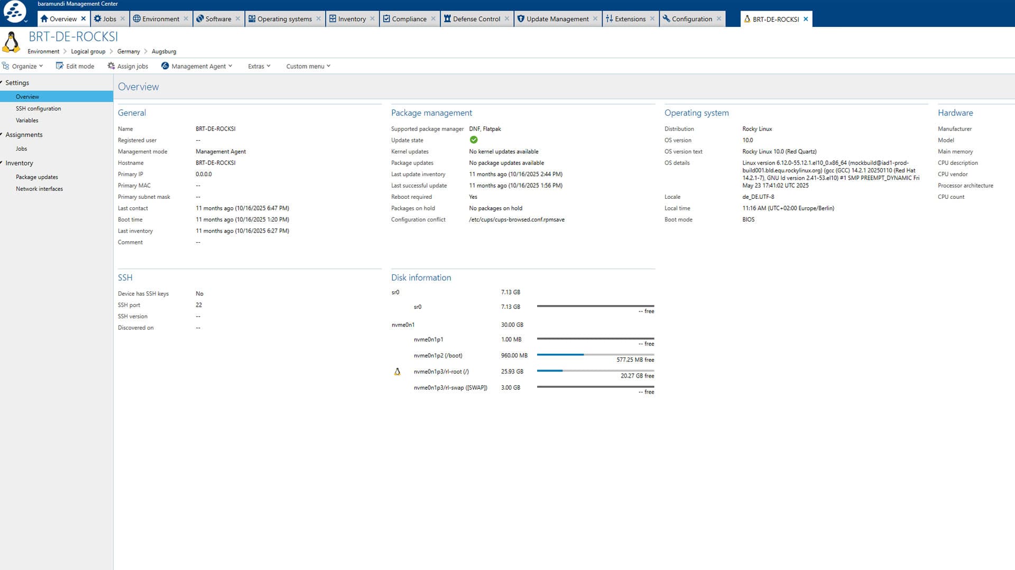This screenshot has height=570, width=1015.
Task: Click the nvme0n1p2 (/boot) usage bar
Action: coord(595,355)
